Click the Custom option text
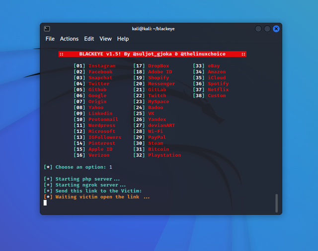This screenshot has height=251, width=318. [217, 96]
